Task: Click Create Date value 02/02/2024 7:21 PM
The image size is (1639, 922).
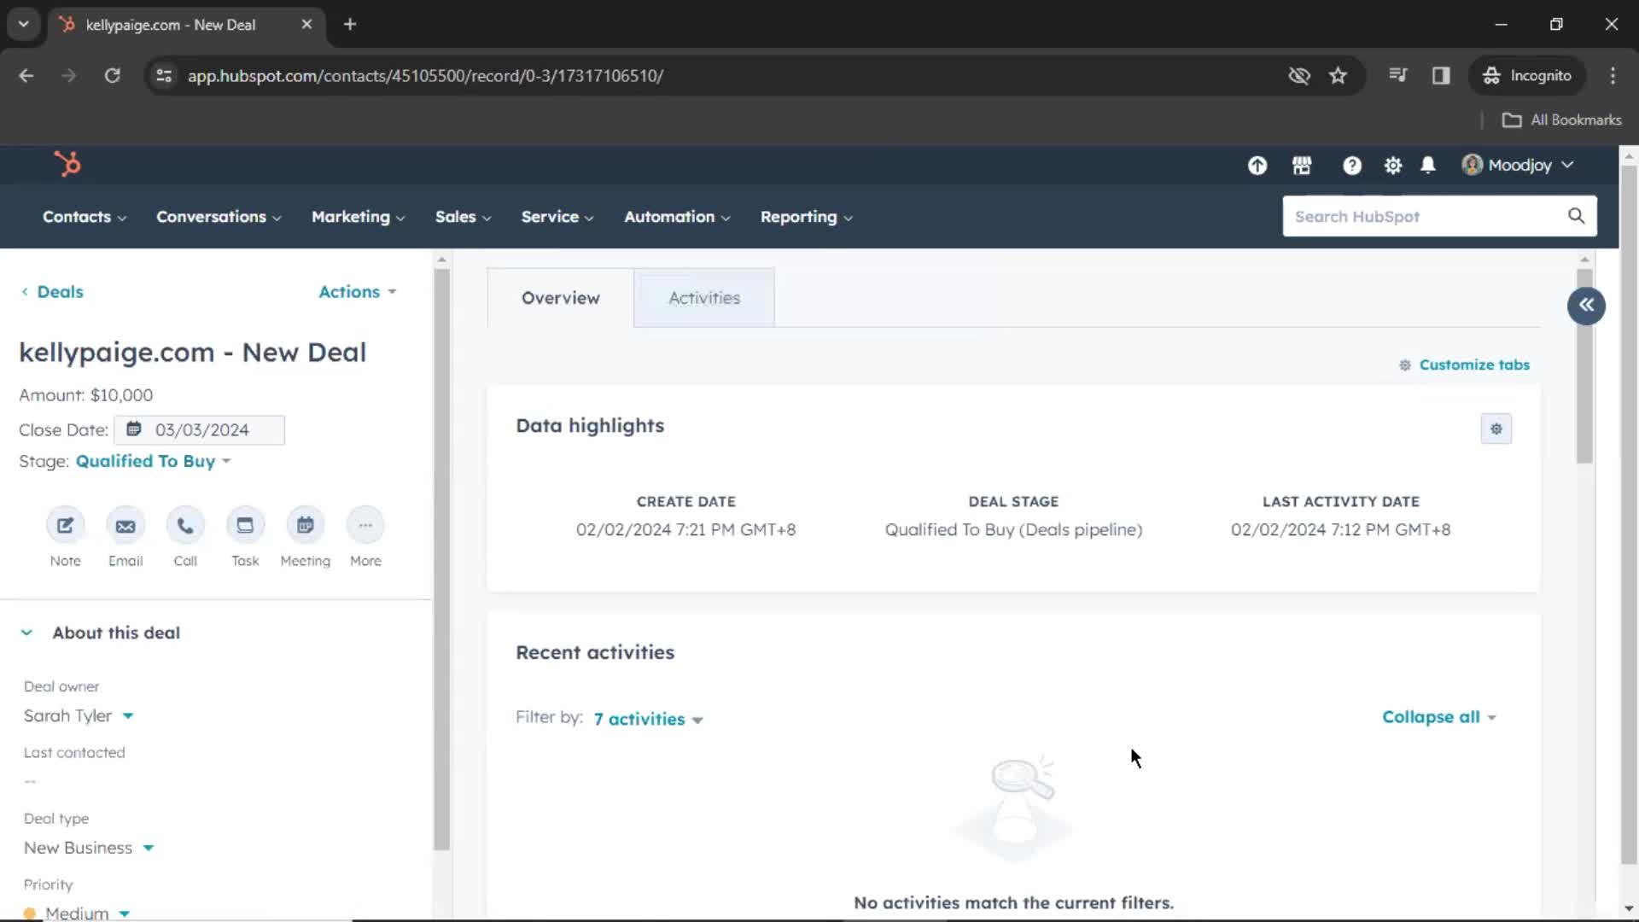Action: tap(685, 529)
